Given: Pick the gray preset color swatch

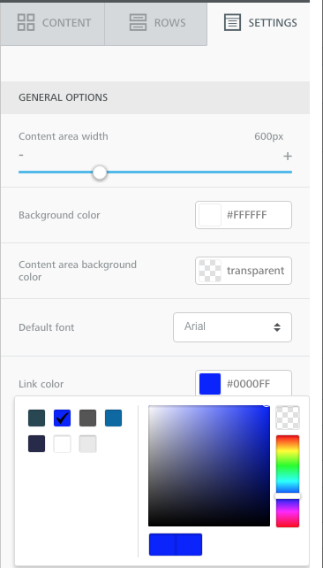Looking at the screenshot, I should click(87, 418).
